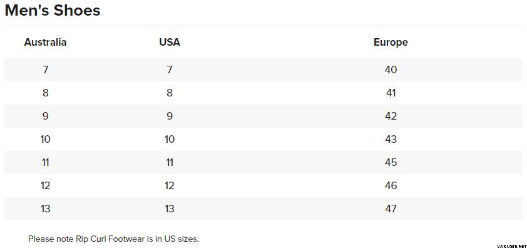Click Europe size 43 value
This screenshot has width=527, height=248.
coord(391,139)
